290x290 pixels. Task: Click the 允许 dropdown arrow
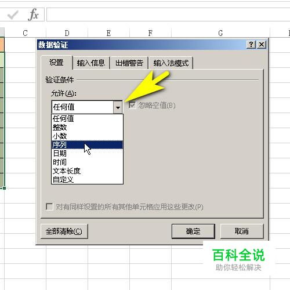pos(118,107)
